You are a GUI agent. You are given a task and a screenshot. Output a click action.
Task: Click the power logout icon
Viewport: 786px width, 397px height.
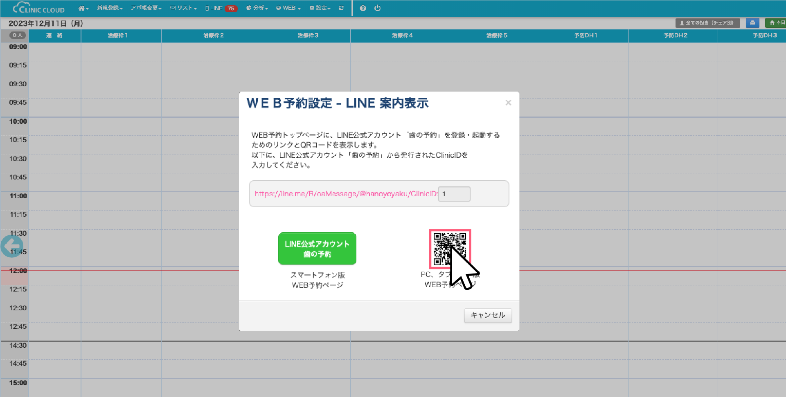click(x=377, y=8)
